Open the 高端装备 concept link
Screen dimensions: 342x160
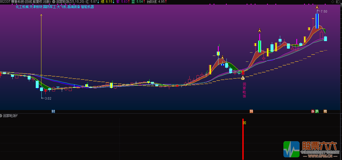pos(74,7)
